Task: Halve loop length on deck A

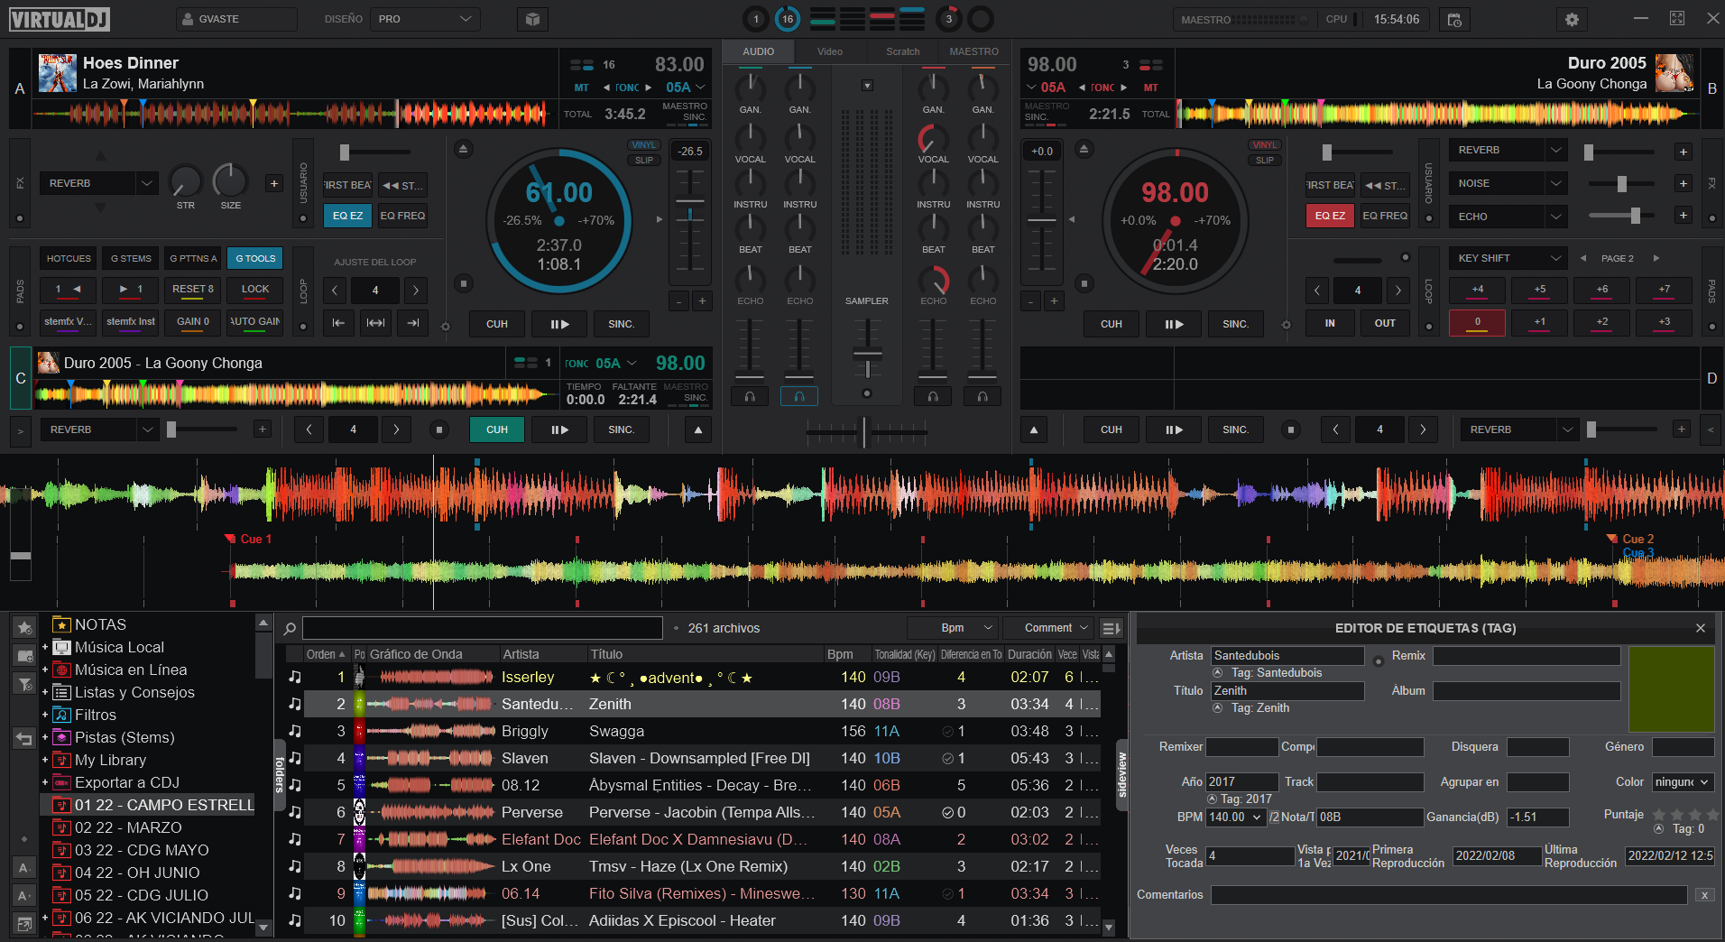Action: click(x=335, y=291)
